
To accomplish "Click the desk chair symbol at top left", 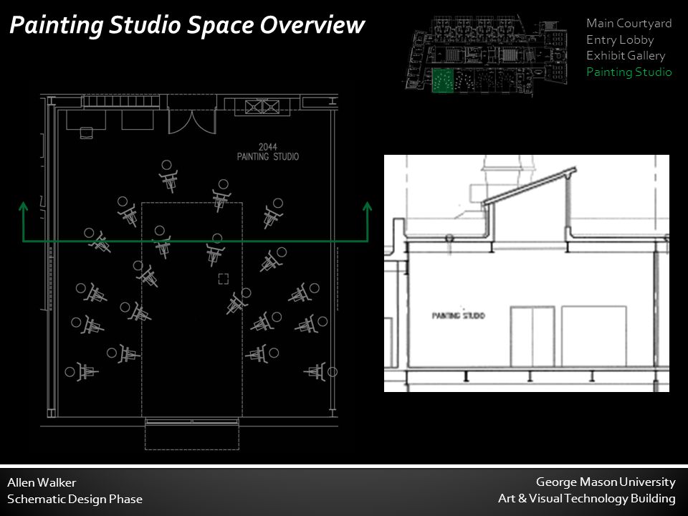I will coord(87,133).
